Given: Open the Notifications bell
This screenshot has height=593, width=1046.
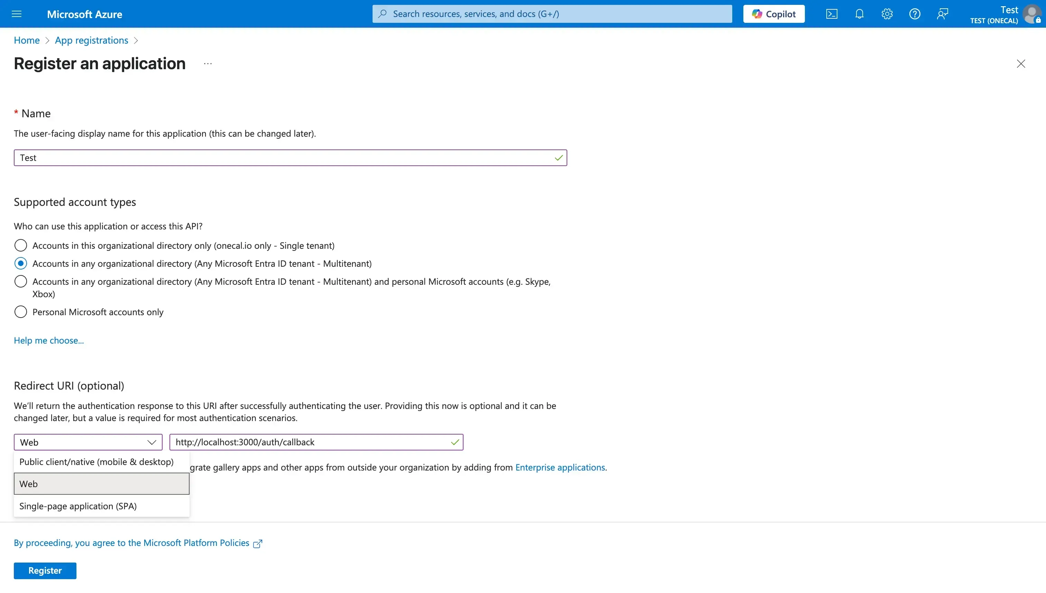Looking at the screenshot, I should pos(859,13).
